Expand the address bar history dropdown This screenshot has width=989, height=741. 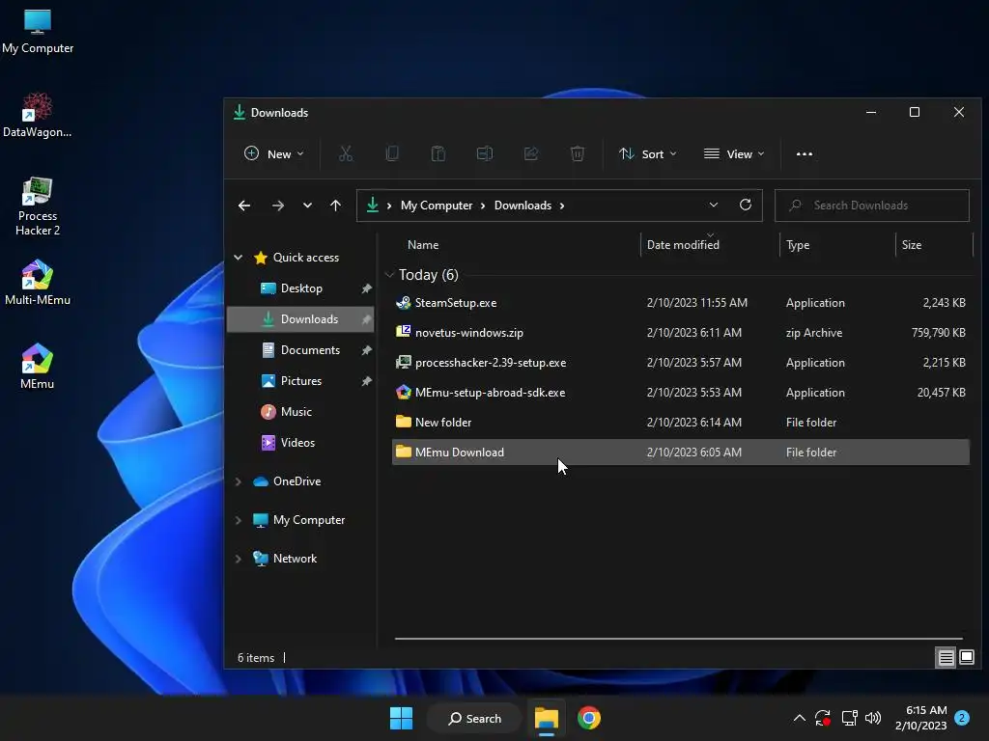click(x=714, y=205)
